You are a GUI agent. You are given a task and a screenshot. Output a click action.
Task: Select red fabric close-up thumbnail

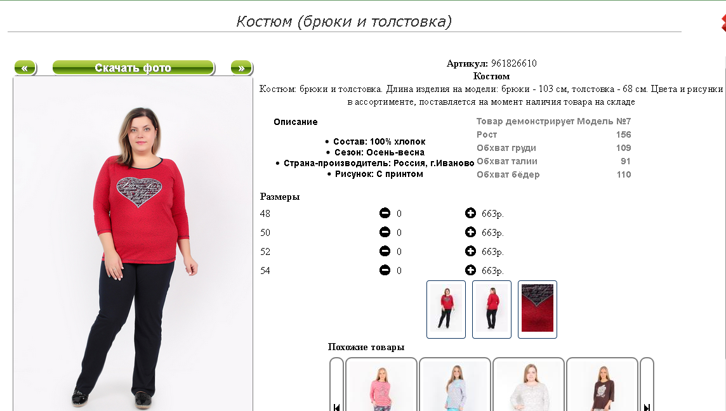pyautogui.click(x=537, y=309)
